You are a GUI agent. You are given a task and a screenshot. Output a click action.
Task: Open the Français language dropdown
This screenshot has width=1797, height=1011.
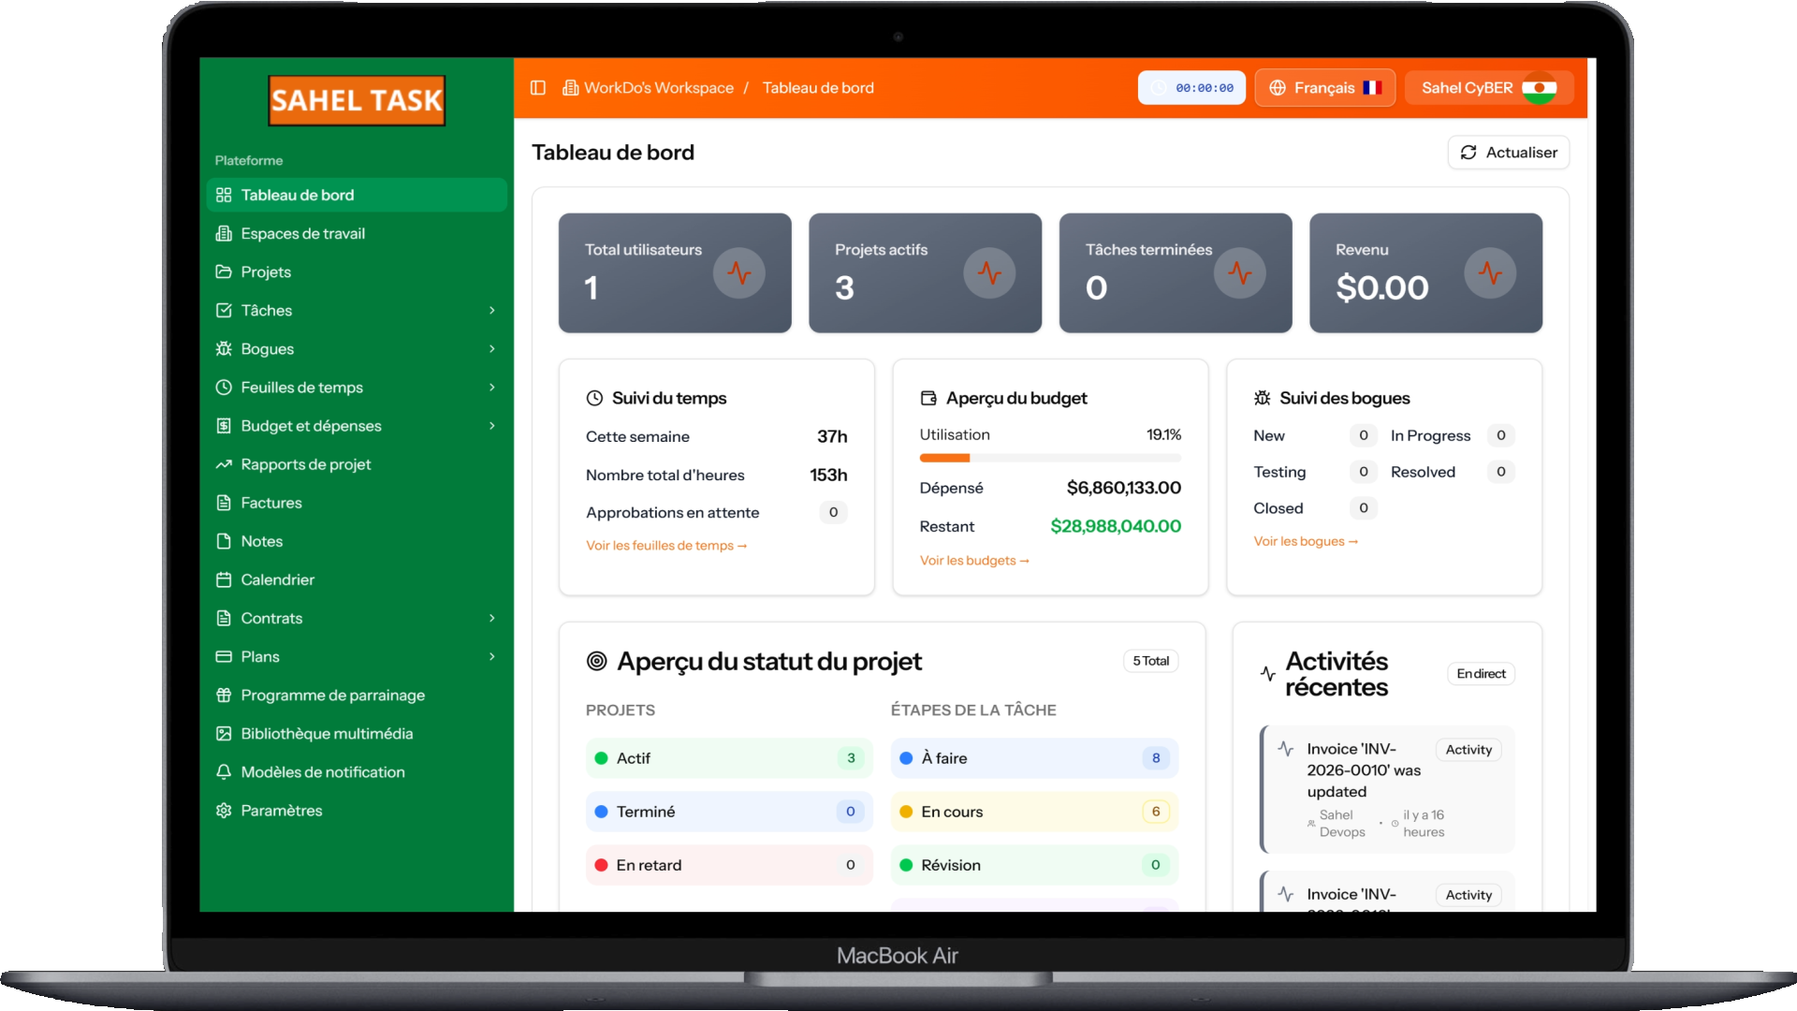(x=1324, y=88)
